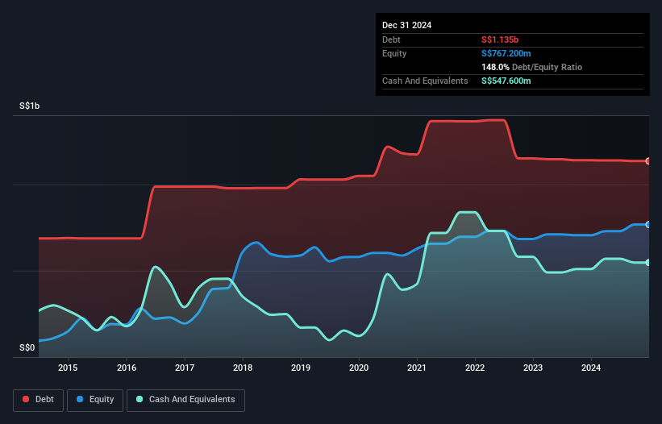Toggle the Cash And Equivalents legend button

tap(185, 400)
